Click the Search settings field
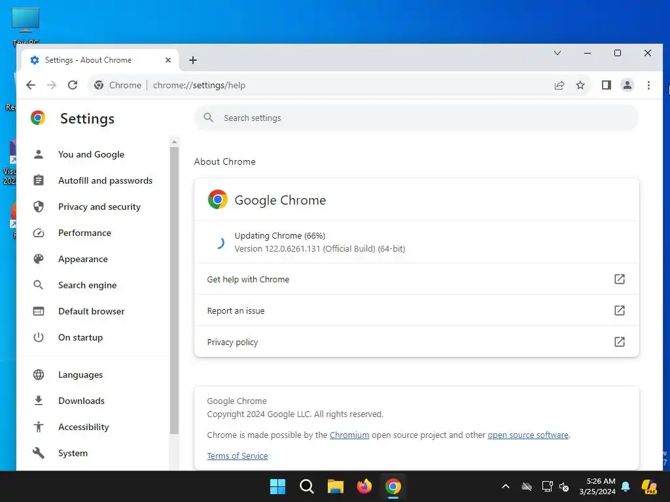This screenshot has width=670, height=502. [x=417, y=118]
